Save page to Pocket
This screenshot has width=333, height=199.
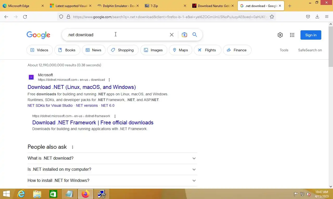coord(308,17)
